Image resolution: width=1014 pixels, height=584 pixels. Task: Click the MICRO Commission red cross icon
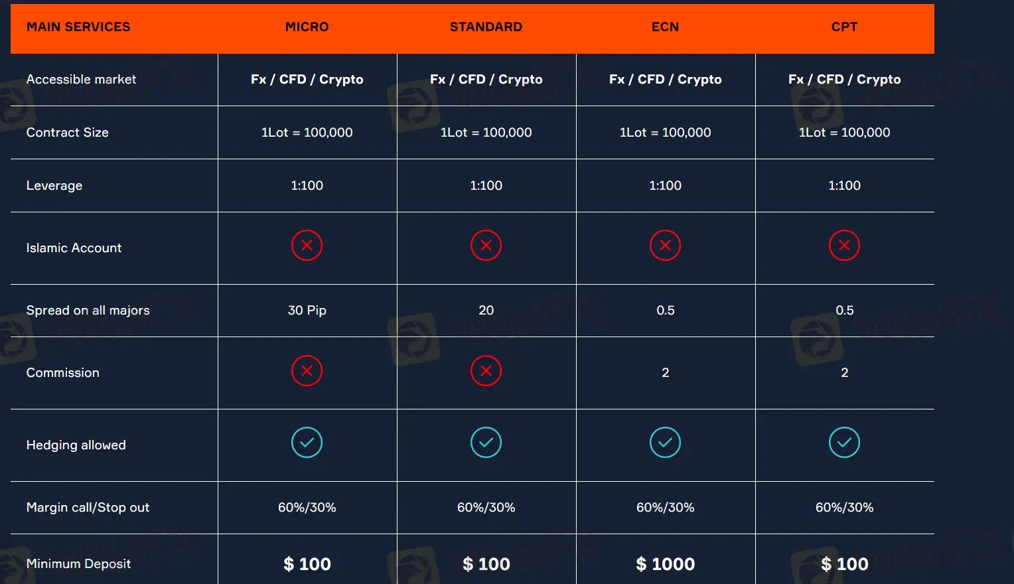(307, 371)
